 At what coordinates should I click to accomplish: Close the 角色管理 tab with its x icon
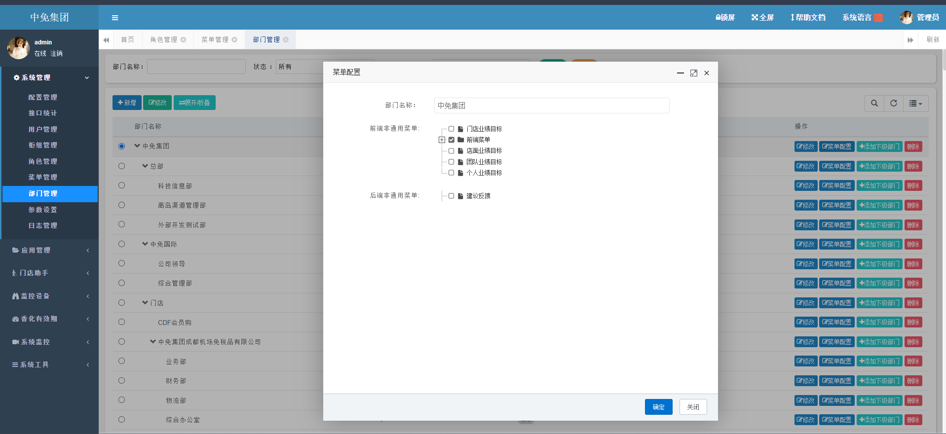pyautogui.click(x=184, y=40)
